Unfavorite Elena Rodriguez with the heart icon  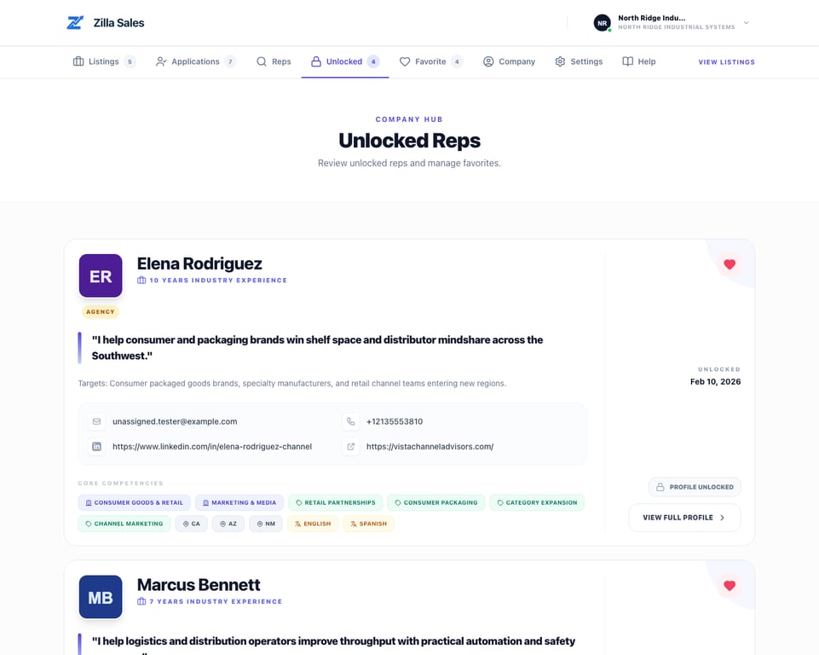730,264
